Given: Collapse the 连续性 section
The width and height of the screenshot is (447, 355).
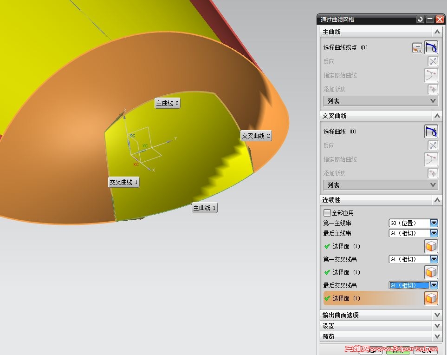Looking at the screenshot, I should 437,200.
